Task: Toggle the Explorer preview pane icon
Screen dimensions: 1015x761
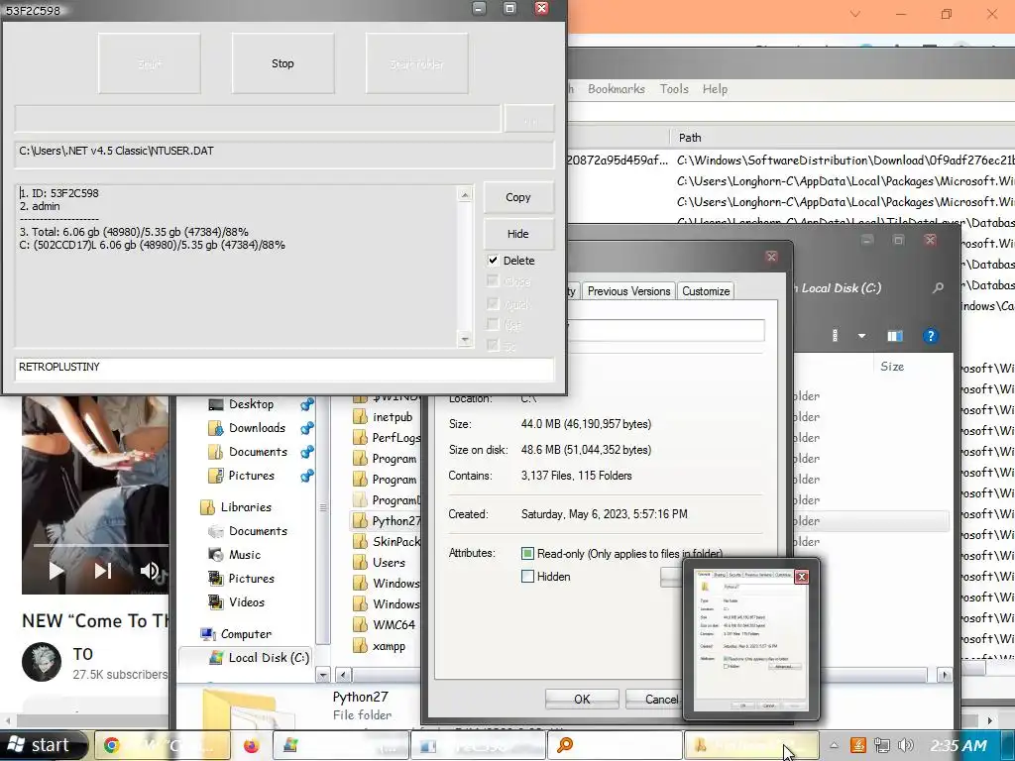Action: click(x=895, y=336)
